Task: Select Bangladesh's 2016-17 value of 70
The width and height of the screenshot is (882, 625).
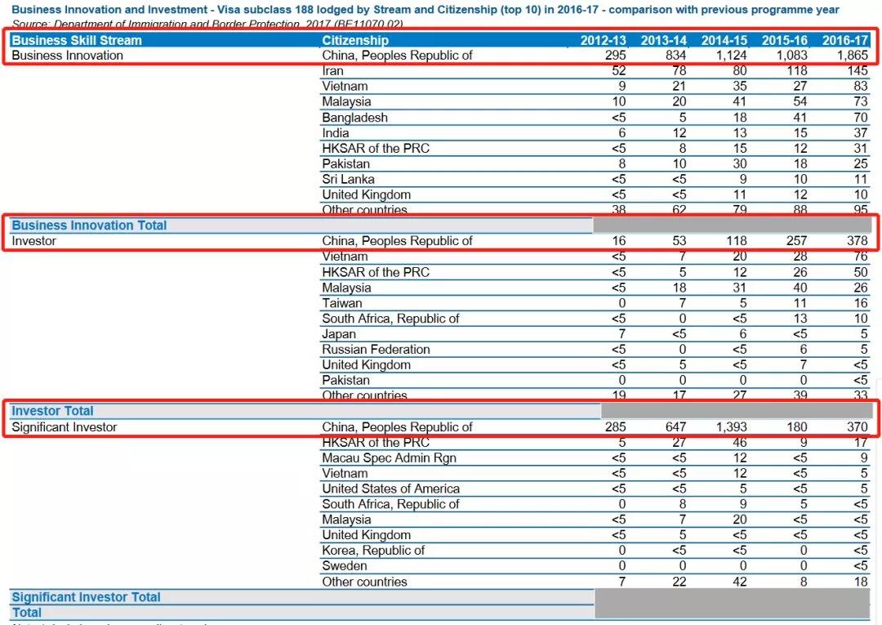Action: [x=861, y=118]
